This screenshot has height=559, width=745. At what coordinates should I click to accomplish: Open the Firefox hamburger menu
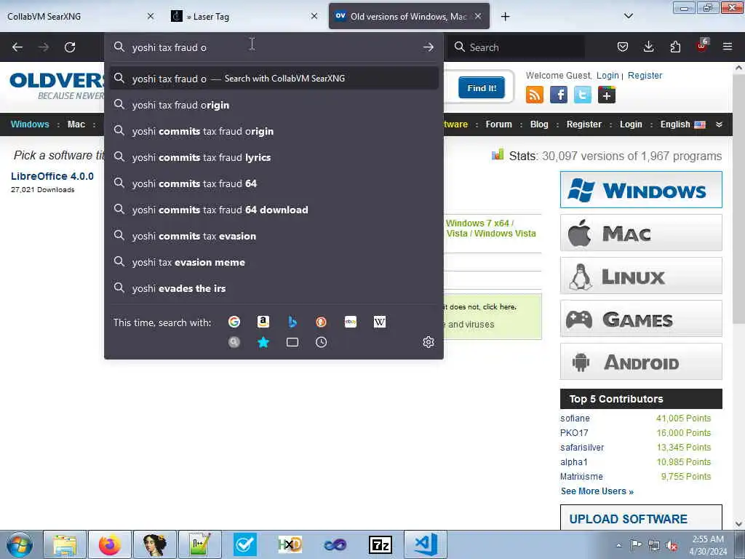(728, 47)
